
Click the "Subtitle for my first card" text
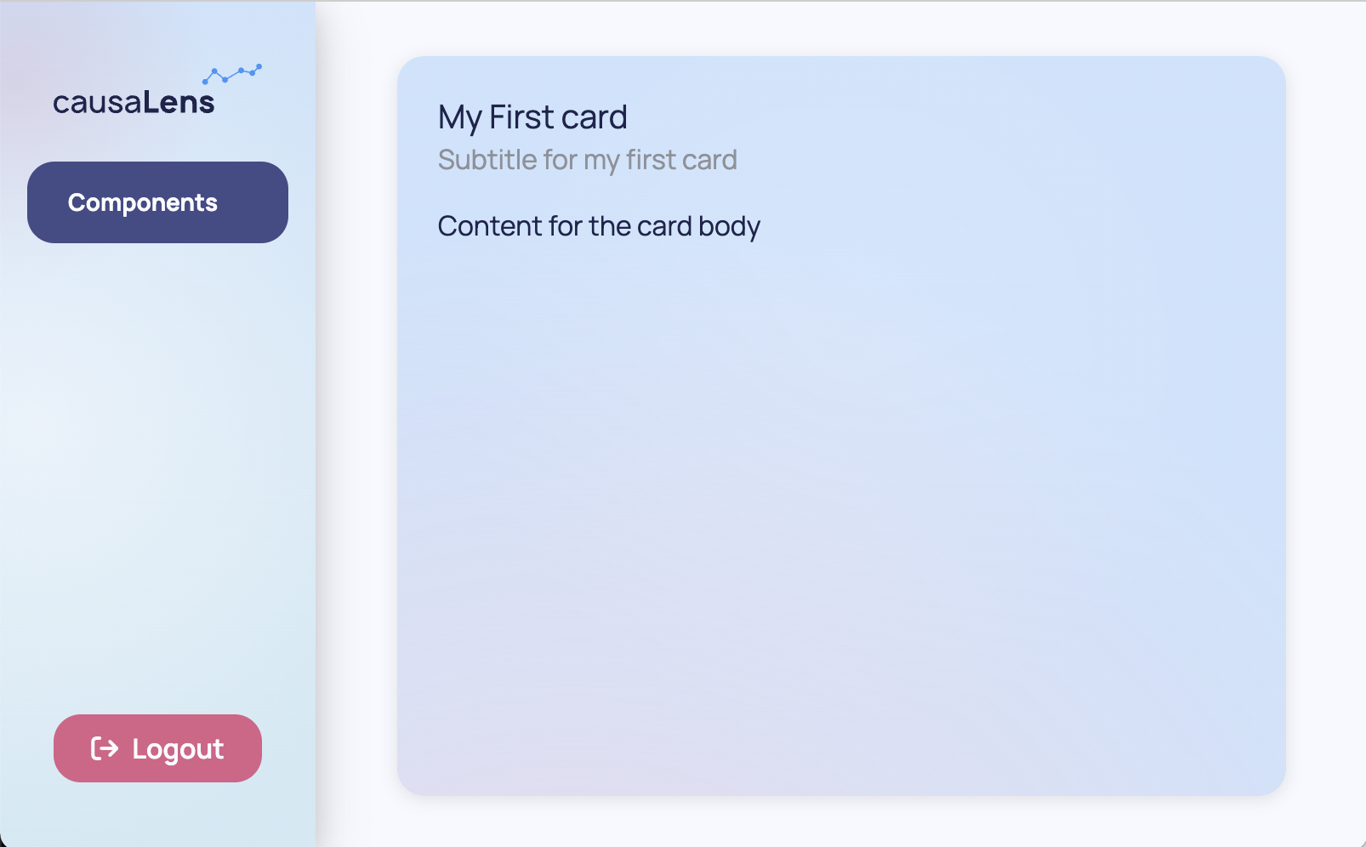[x=588, y=160]
